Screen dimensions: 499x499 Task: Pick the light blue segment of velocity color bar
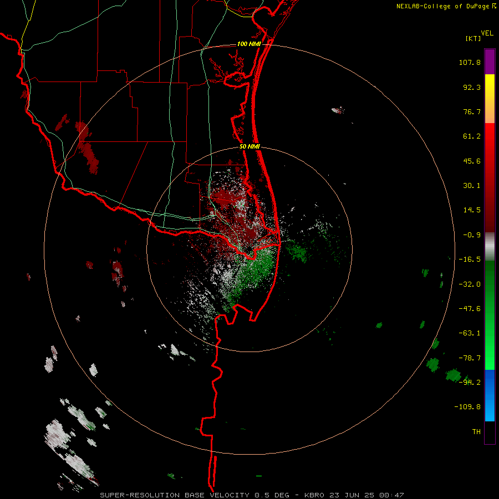pyautogui.click(x=490, y=409)
